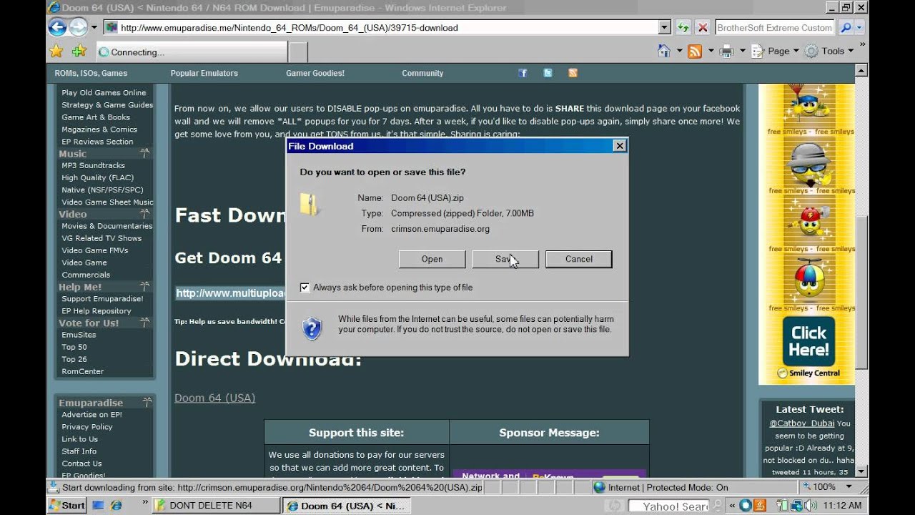Click the Twitter icon in site navbar
915x515 pixels.
[548, 73]
